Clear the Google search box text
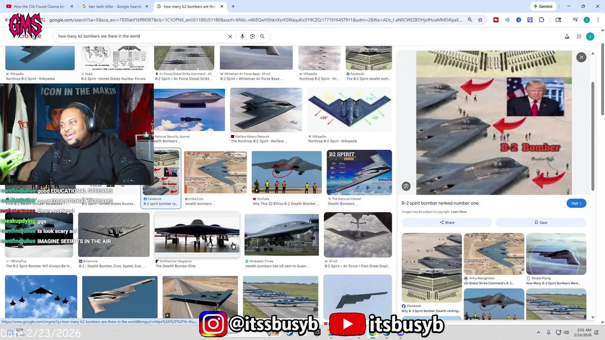The width and height of the screenshot is (605, 340). [230, 36]
